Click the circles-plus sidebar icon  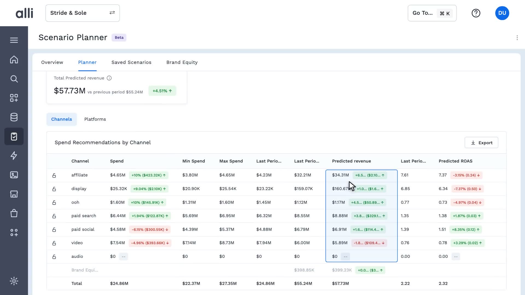point(14,232)
